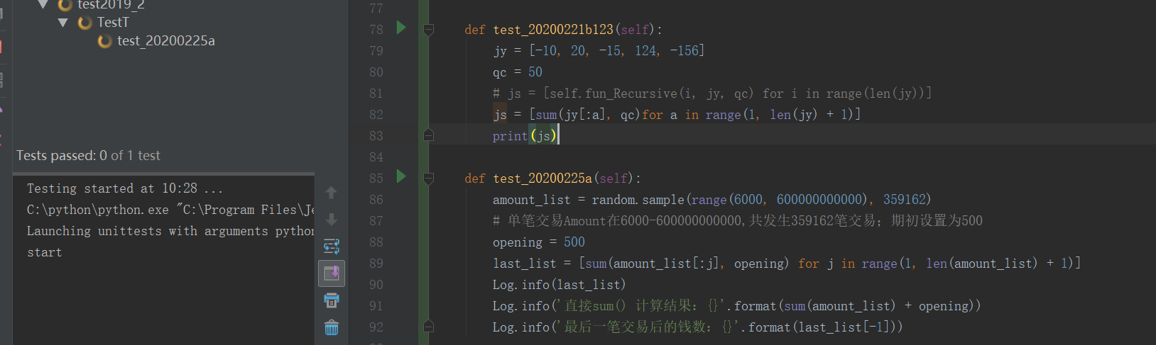Viewport: 1156px width, 345px height.
Task: Click line number 82 in the gutter
Action: pyautogui.click(x=376, y=115)
